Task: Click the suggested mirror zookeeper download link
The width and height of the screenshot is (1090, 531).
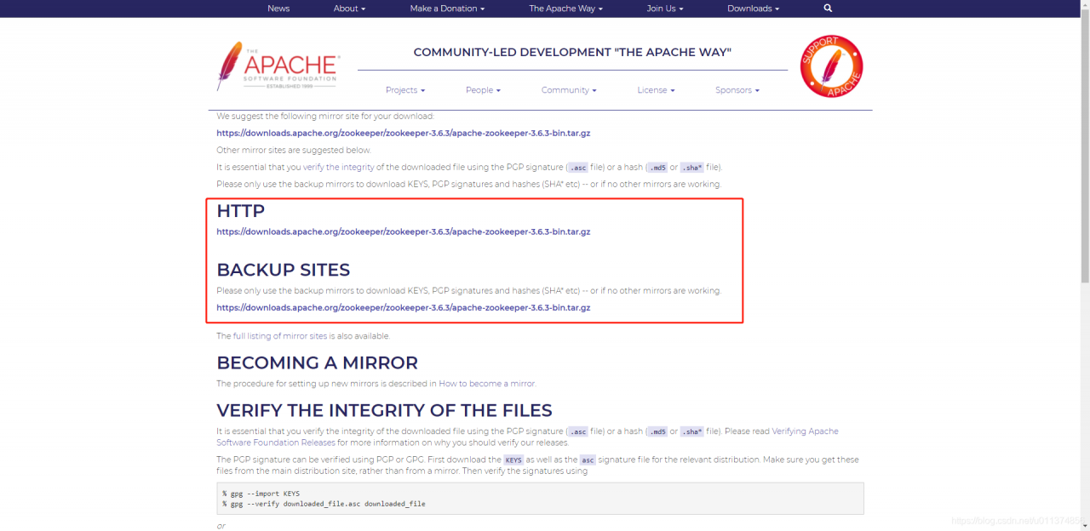Action: point(403,134)
